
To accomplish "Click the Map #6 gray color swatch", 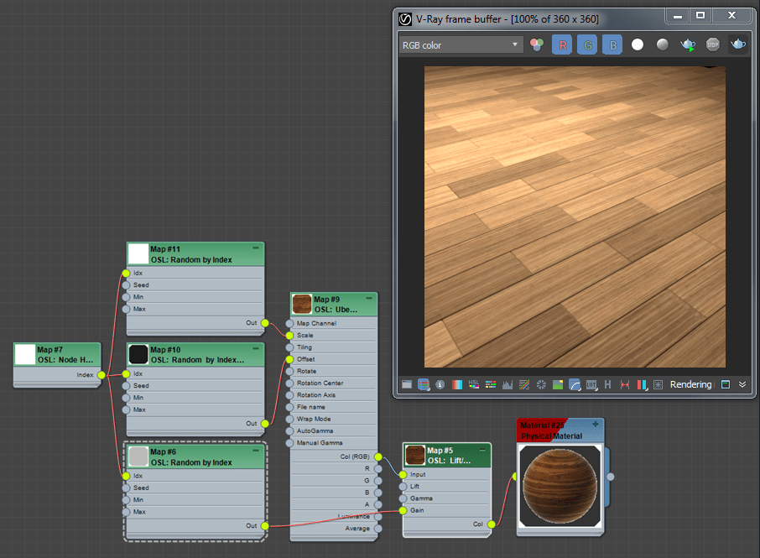I will [138, 456].
